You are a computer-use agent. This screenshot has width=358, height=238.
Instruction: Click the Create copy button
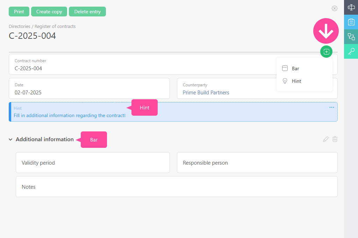pyautogui.click(x=49, y=12)
